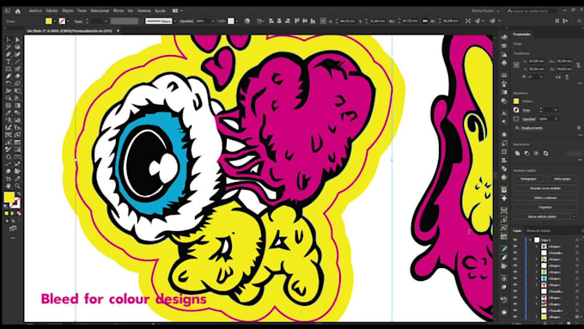This screenshot has width=584, height=329.
Task: Open the stroke color dropdown in control bar
Action: pos(68,21)
